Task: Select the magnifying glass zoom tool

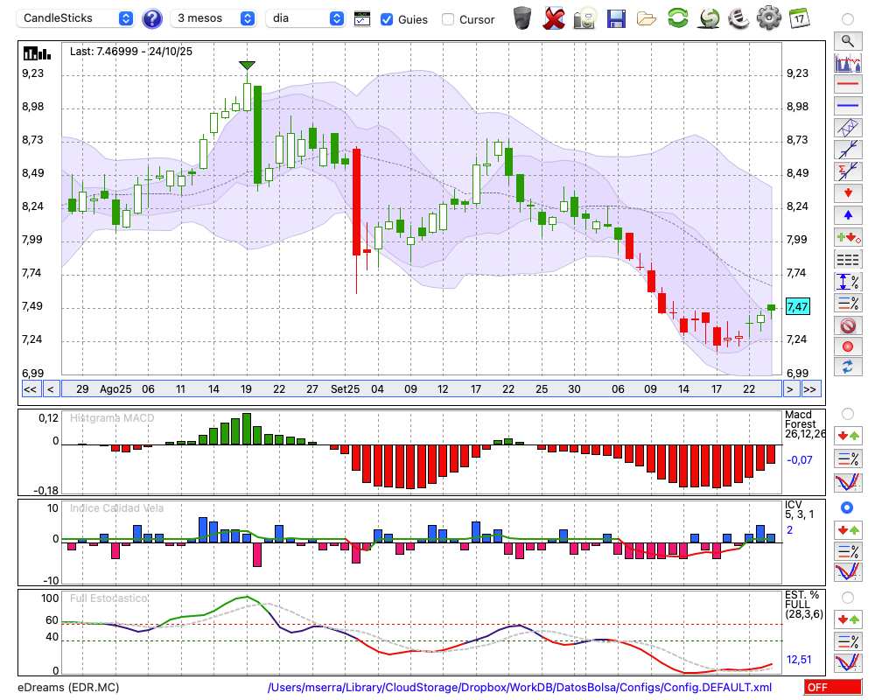Action: [x=848, y=41]
